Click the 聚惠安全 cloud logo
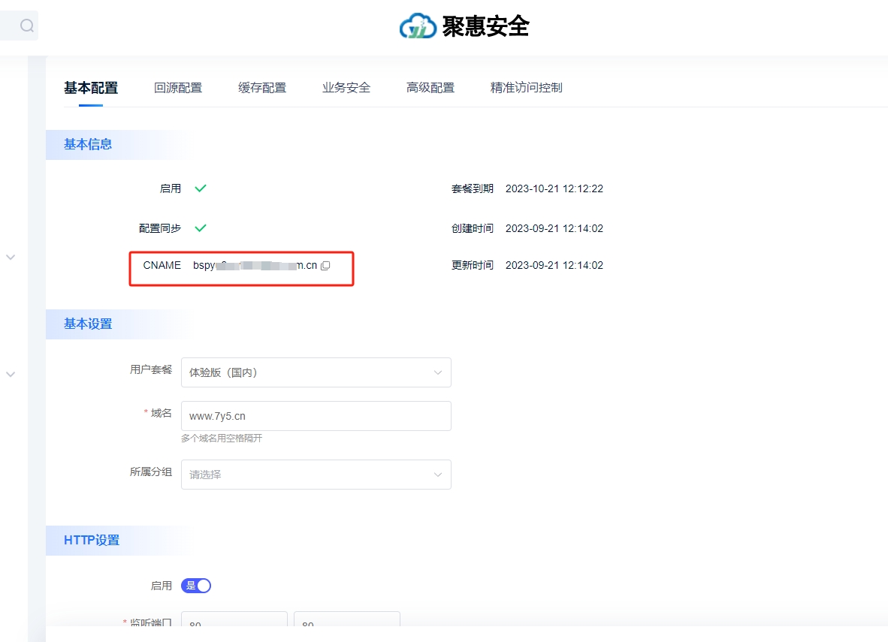Viewport: 888px width, 642px height. pyautogui.click(x=418, y=26)
